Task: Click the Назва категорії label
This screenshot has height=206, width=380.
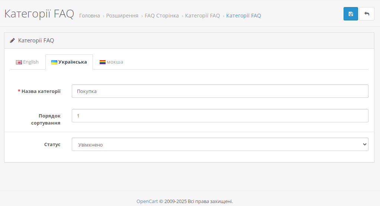Action: pyautogui.click(x=41, y=91)
